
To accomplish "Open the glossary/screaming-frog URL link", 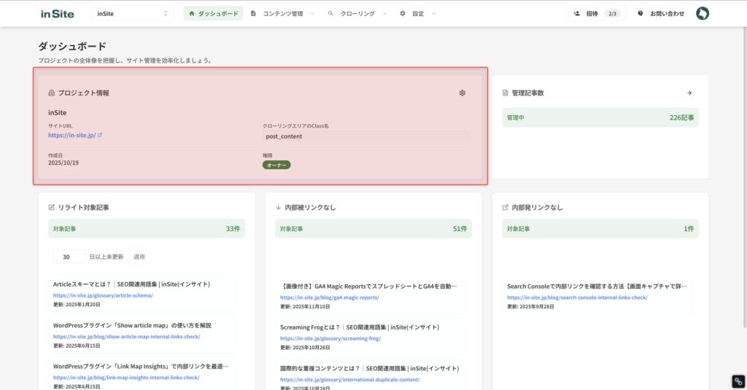I will pos(330,338).
